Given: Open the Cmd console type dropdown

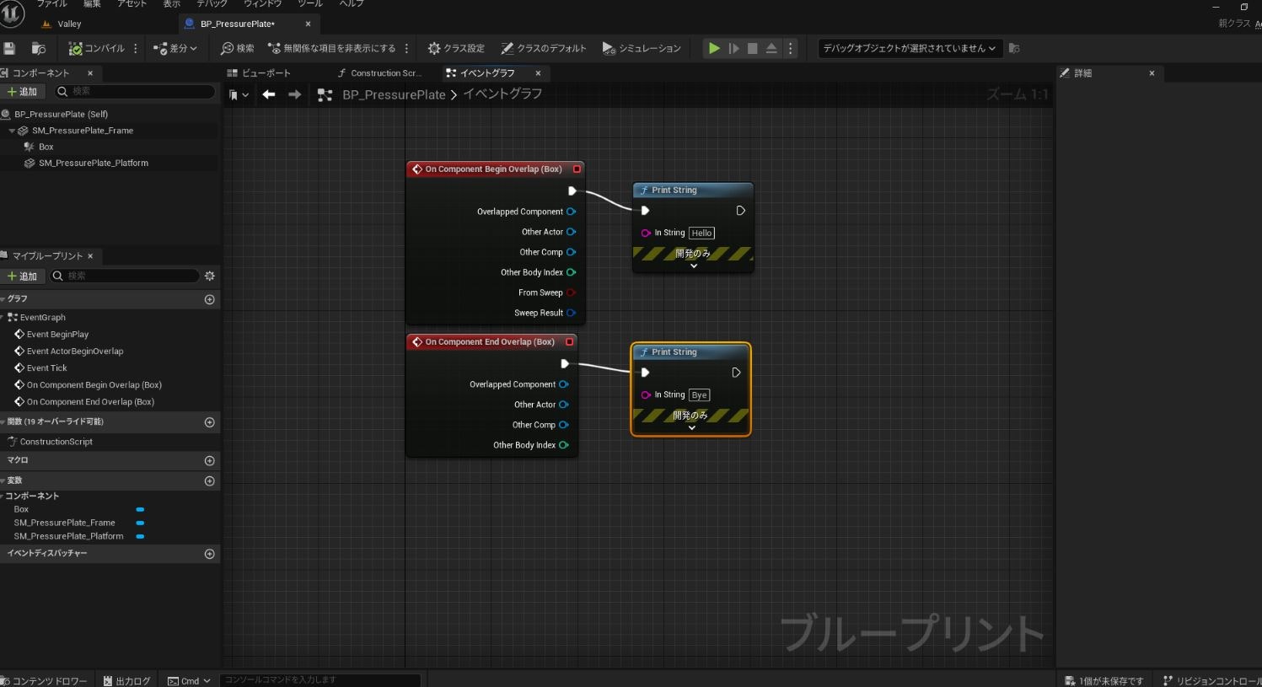Looking at the screenshot, I should point(189,681).
